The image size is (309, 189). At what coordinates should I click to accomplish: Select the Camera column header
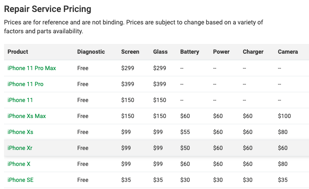(x=288, y=52)
